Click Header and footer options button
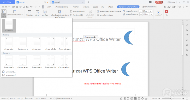The height and width of the screenshot is (100, 190). (x=109, y=11)
